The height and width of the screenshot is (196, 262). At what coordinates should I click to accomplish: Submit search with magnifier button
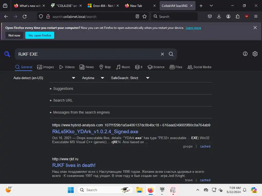[171, 54]
